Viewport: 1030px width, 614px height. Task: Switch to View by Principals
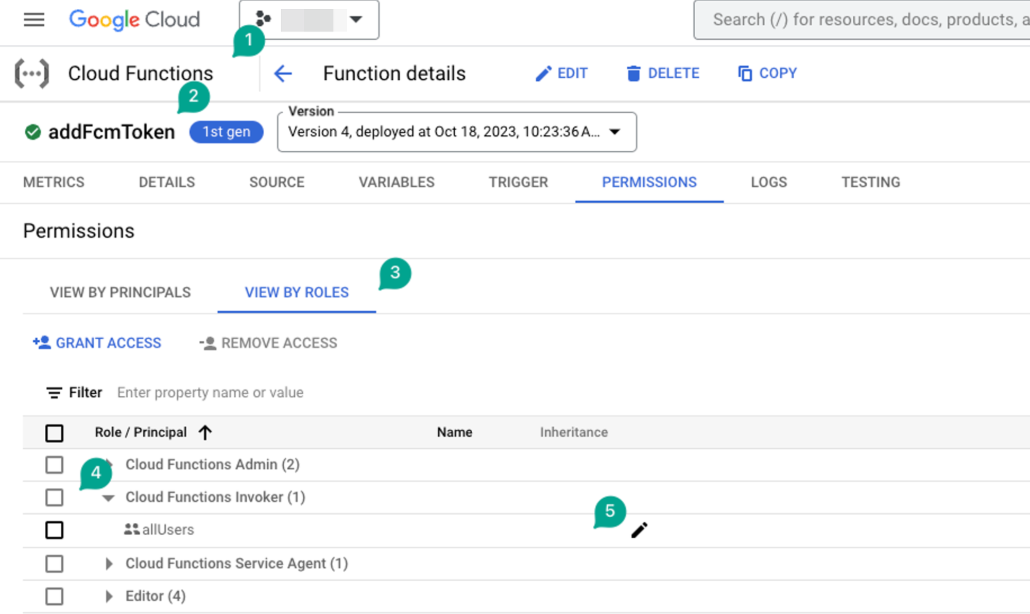pyautogui.click(x=120, y=292)
